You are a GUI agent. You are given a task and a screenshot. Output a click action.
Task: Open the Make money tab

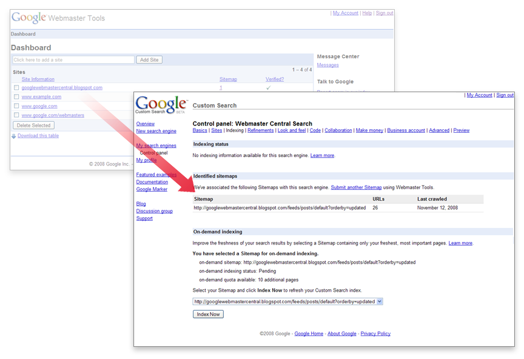pos(369,130)
